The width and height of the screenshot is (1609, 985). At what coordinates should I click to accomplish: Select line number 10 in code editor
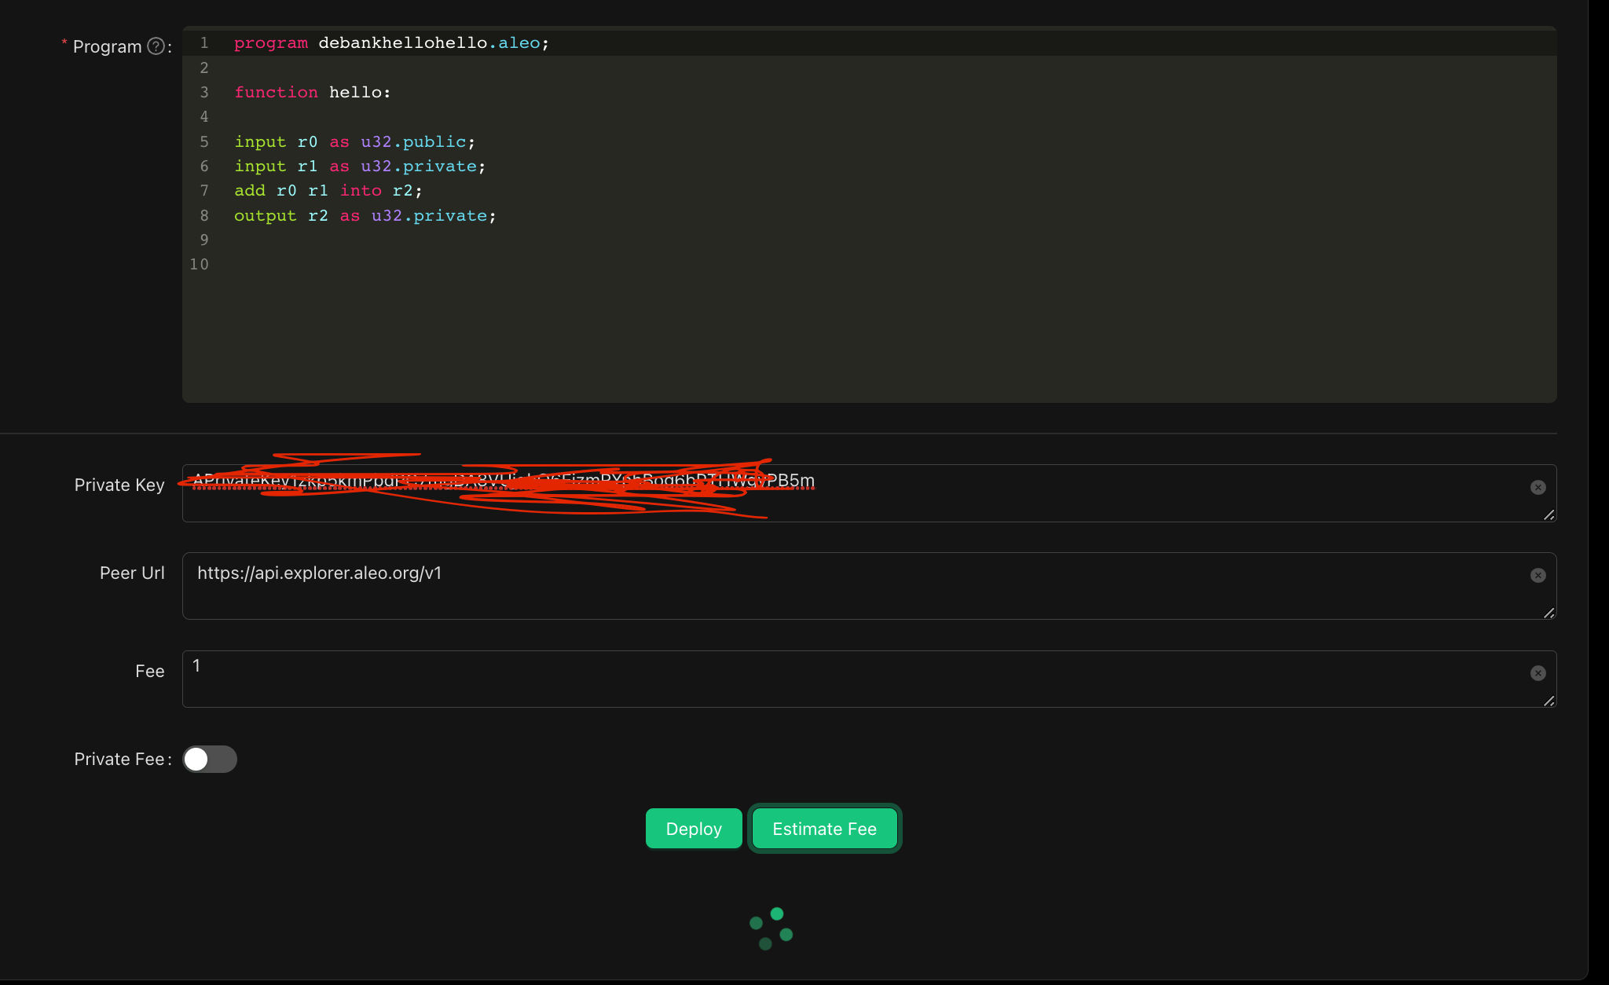coord(200,265)
